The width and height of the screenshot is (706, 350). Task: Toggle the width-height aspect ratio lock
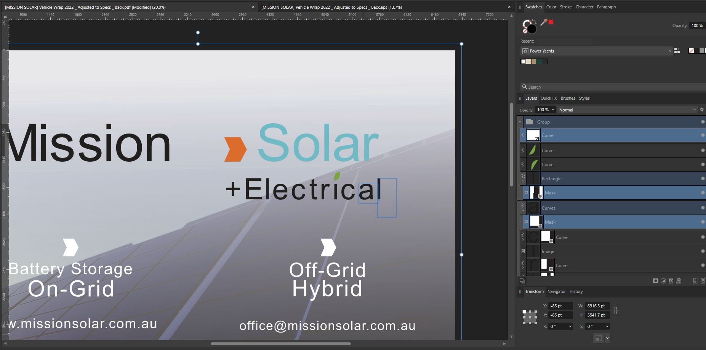616,310
